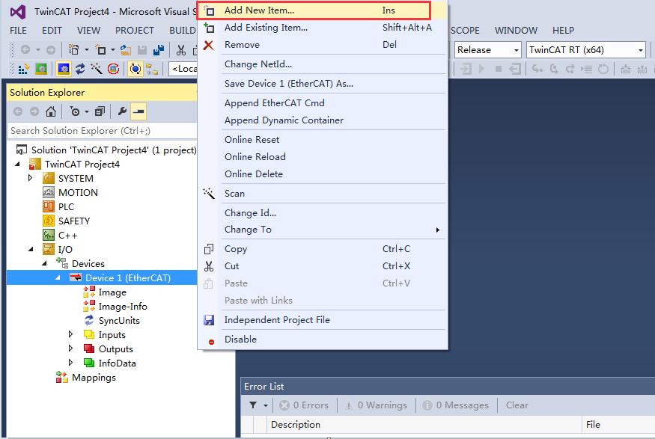
Task: Toggle the Show Online Data toolbar icon
Action: click(135, 69)
